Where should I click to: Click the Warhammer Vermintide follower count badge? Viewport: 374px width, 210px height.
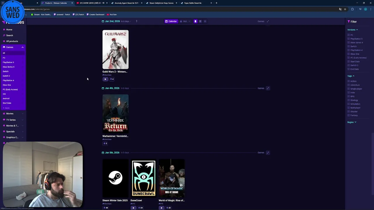point(105,143)
